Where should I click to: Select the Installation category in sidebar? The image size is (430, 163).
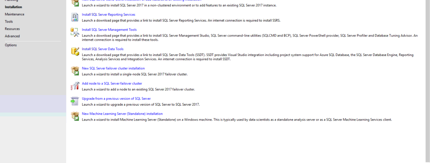pos(13,7)
